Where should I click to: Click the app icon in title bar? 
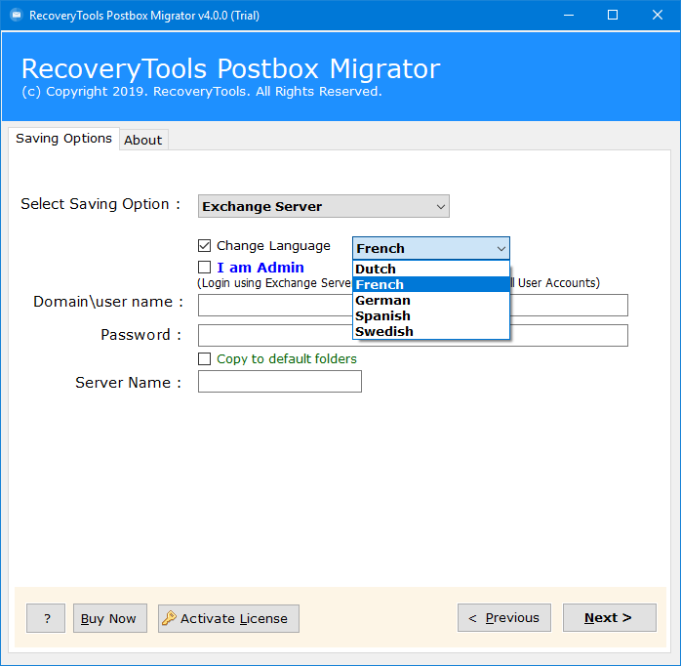tap(15, 16)
